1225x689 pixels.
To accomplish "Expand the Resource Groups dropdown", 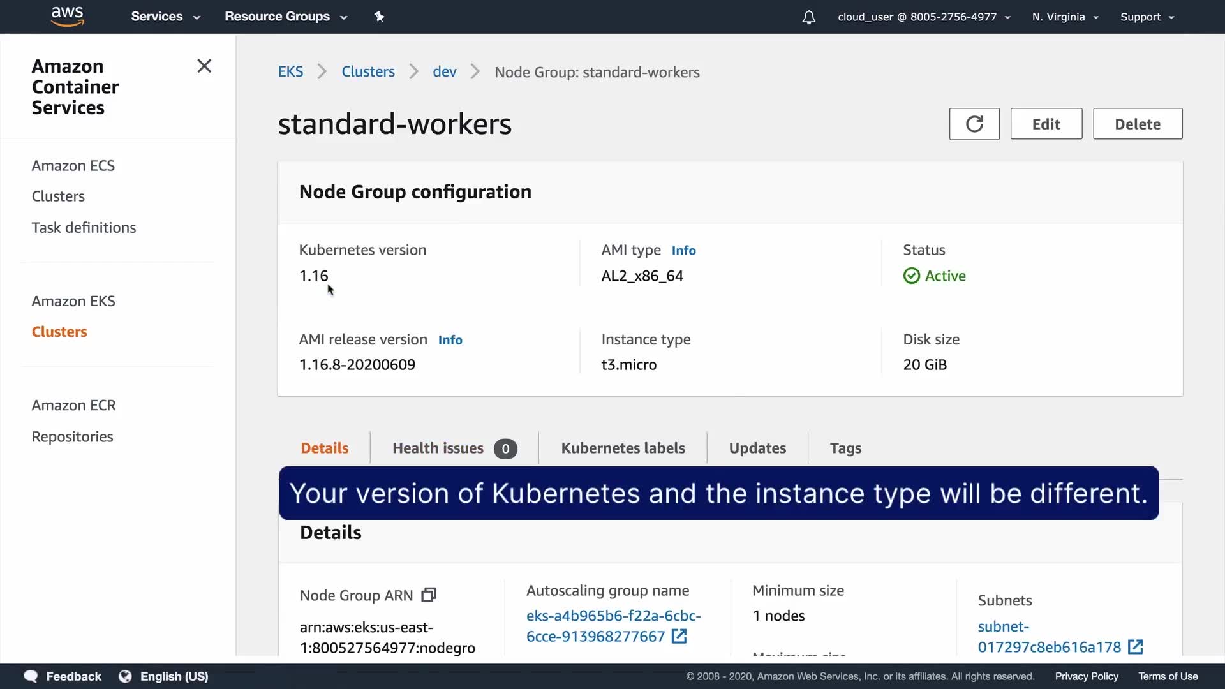I will coord(285,17).
